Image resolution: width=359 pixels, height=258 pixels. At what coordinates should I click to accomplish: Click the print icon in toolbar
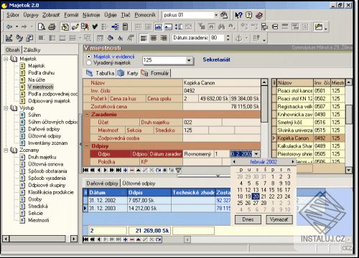[x=52, y=27]
